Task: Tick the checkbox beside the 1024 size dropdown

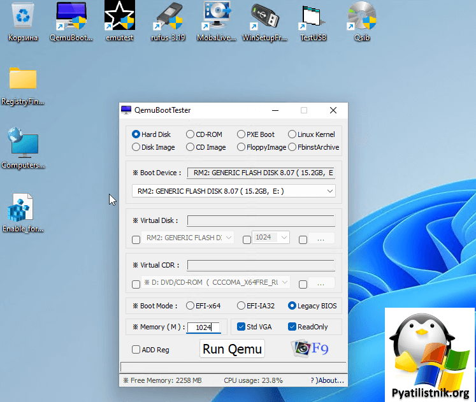Action: (x=247, y=240)
